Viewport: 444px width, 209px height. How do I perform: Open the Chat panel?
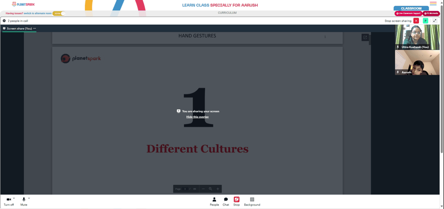click(226, 201)
